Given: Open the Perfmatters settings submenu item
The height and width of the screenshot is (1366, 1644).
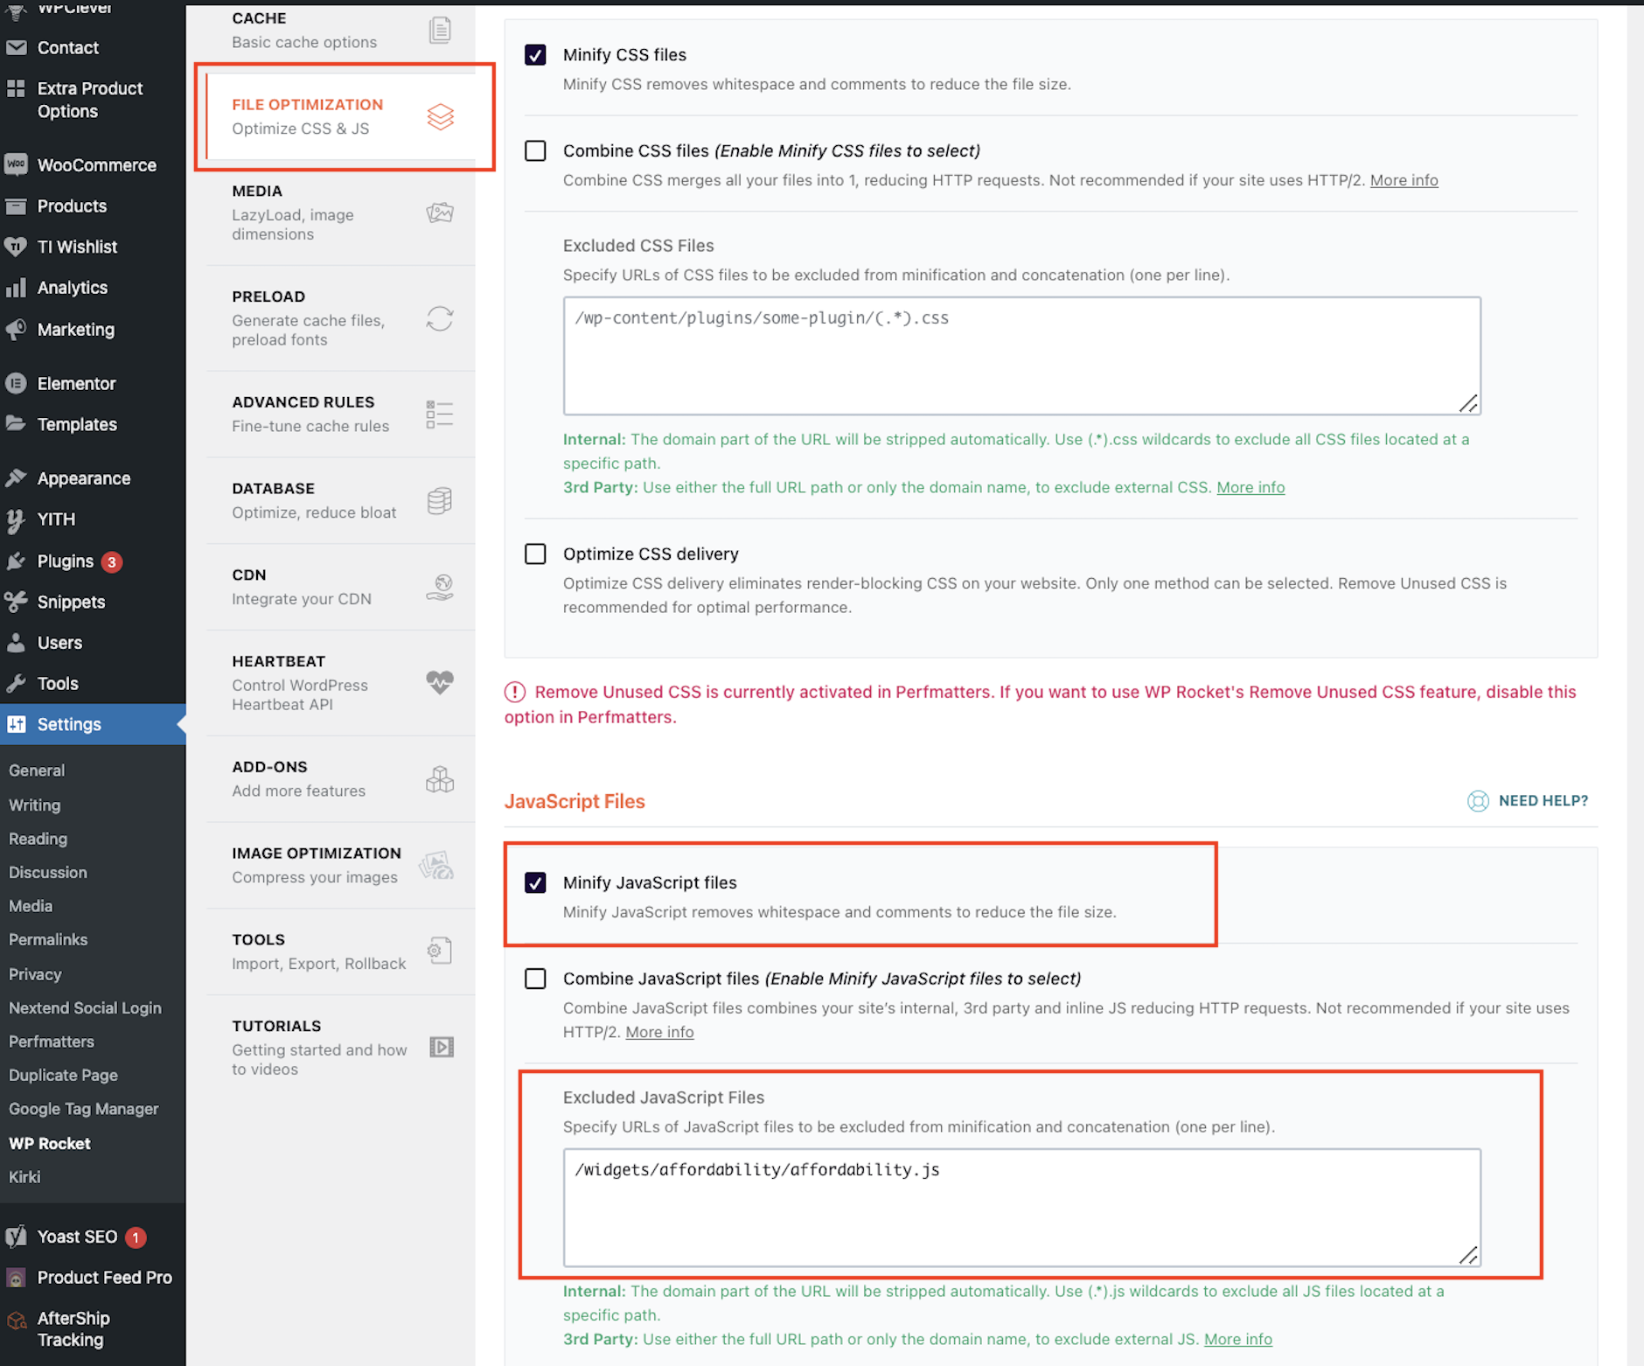Looking at the screenshot, I should tap(52, 1042).
